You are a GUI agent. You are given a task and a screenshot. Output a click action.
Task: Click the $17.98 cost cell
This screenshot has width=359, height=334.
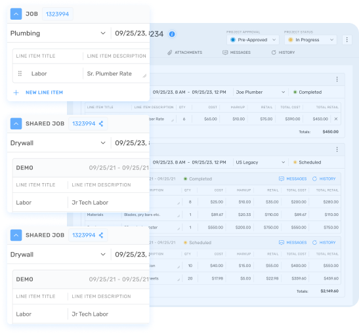pyautogui.click(x=217, y=278)
